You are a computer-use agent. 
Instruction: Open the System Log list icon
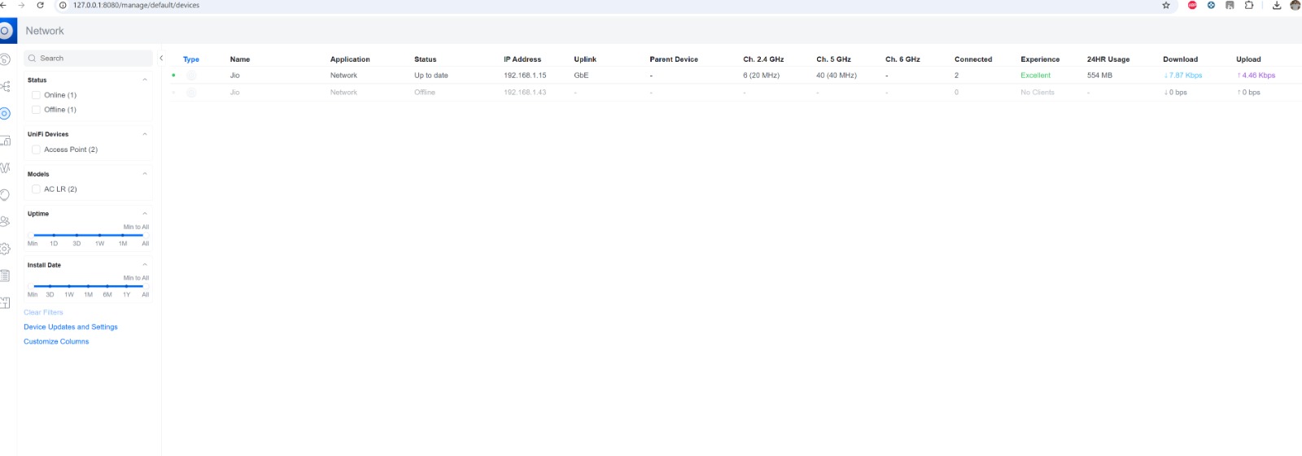pyautogui.click(x=5, y=276)
